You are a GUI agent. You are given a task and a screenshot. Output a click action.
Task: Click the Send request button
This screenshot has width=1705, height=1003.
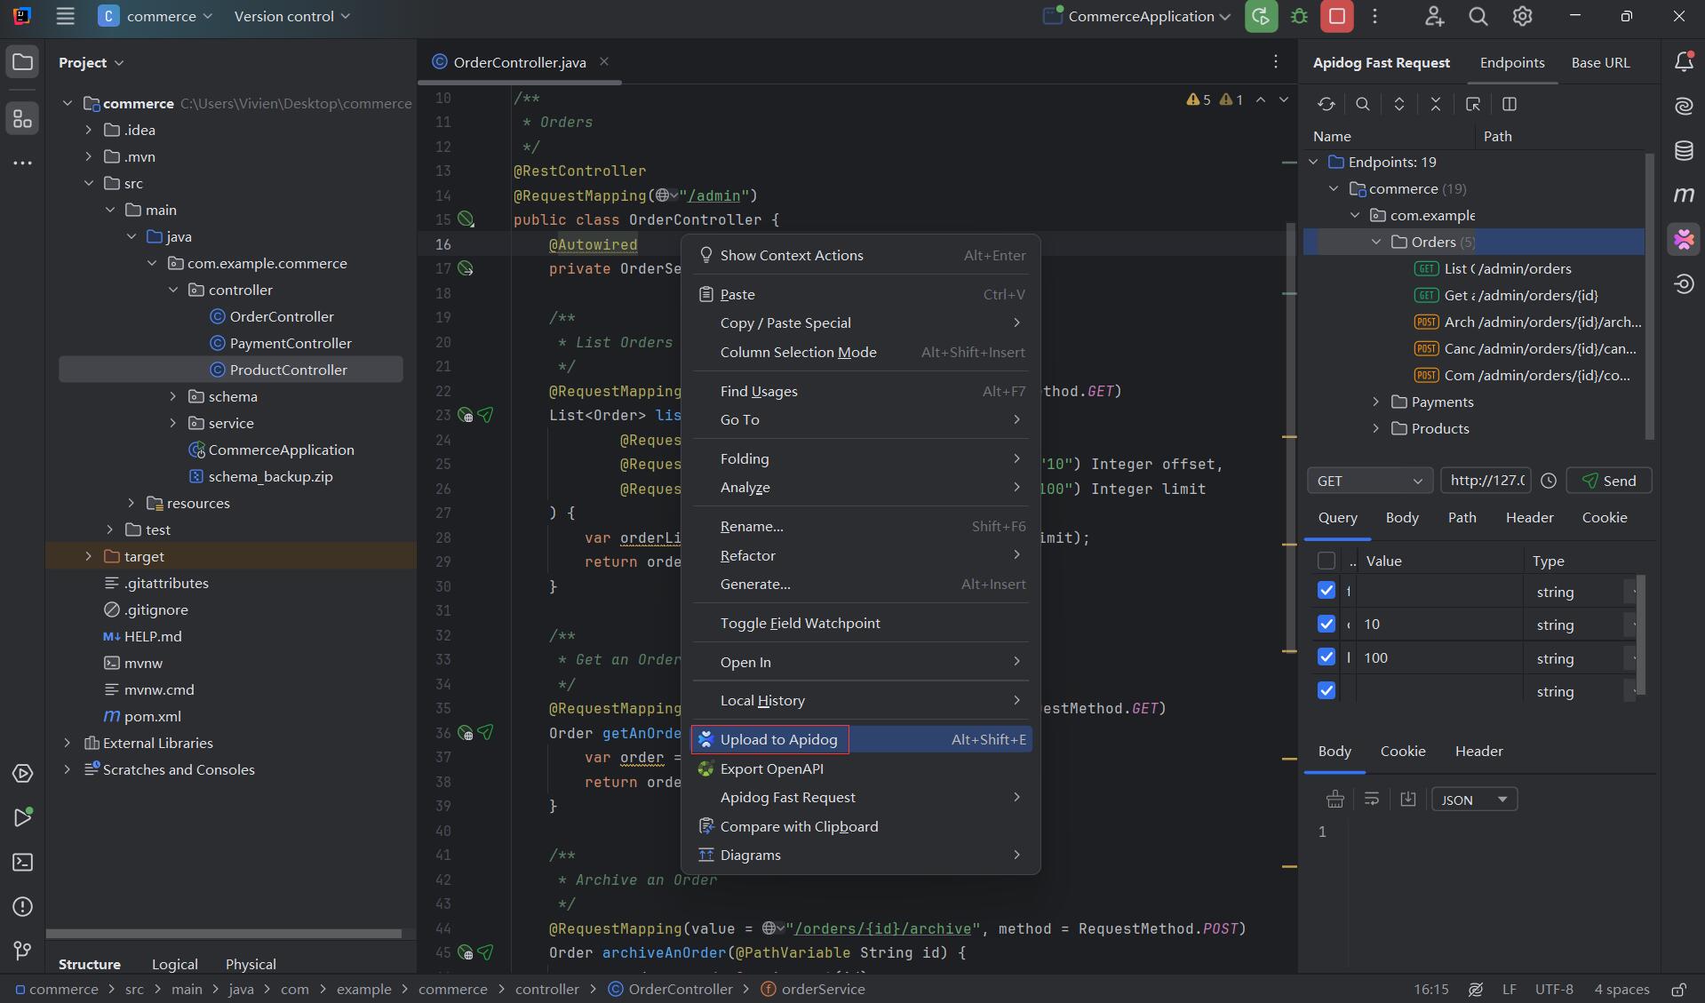pyautogui.click(x=1608, y=481)
